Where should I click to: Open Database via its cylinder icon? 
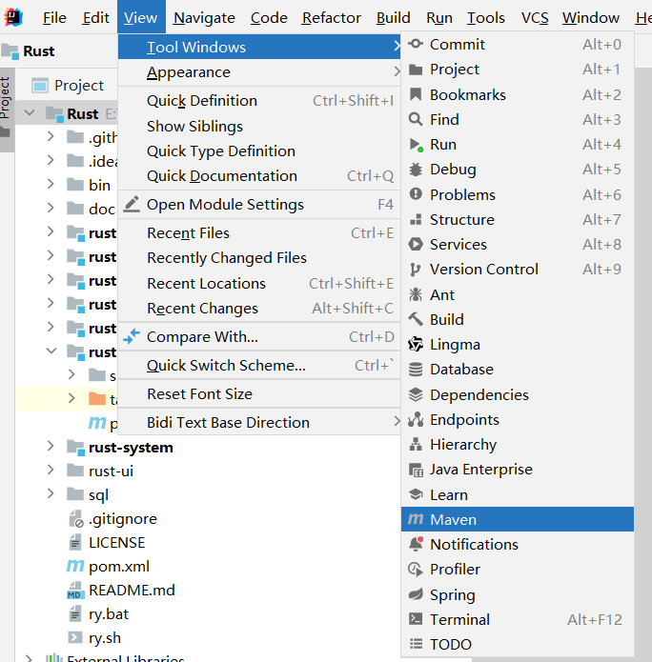tap(415, 370)
